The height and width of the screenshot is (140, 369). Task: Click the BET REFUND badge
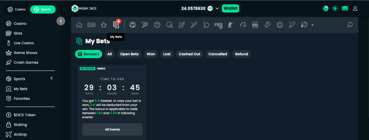pyautogui.click(x=87, y=69)
